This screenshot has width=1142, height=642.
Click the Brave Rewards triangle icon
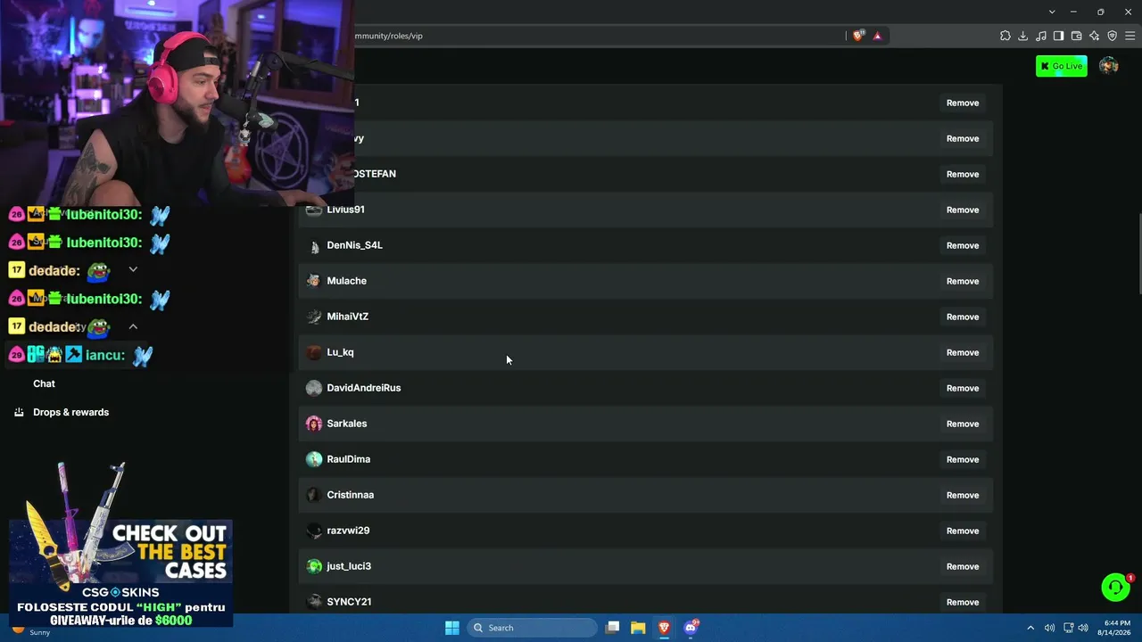click(x=877, y=36)
